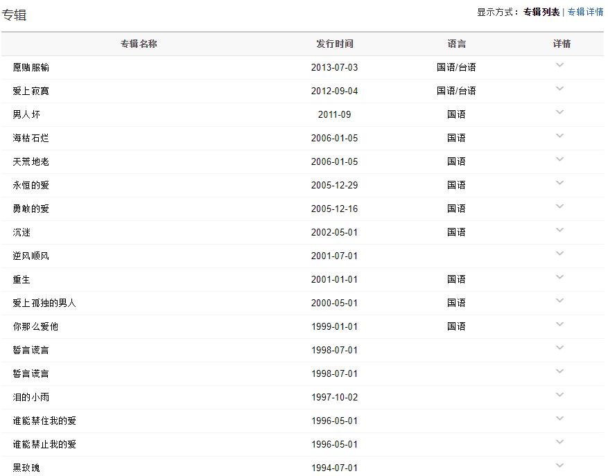
Task: Select 专辑列表 display mode
Action: coord(541,12)
